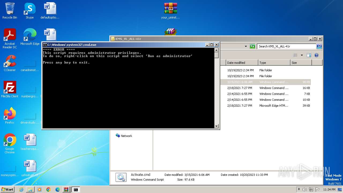Open Firefox desktop shortcut
Image resolution: width=343 pixels, height=193 pixels.
10,116
